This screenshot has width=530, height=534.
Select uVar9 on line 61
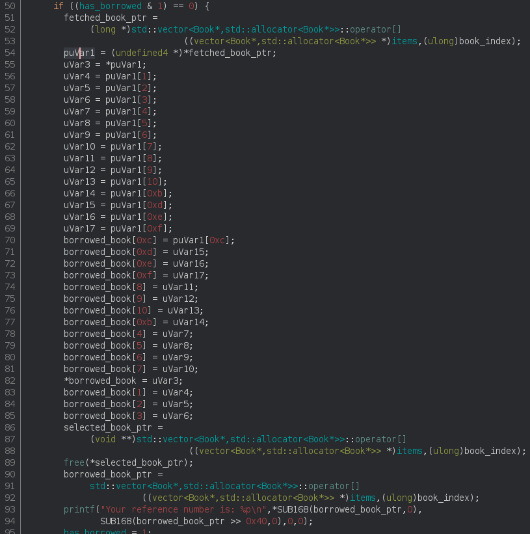click(77, 135)
